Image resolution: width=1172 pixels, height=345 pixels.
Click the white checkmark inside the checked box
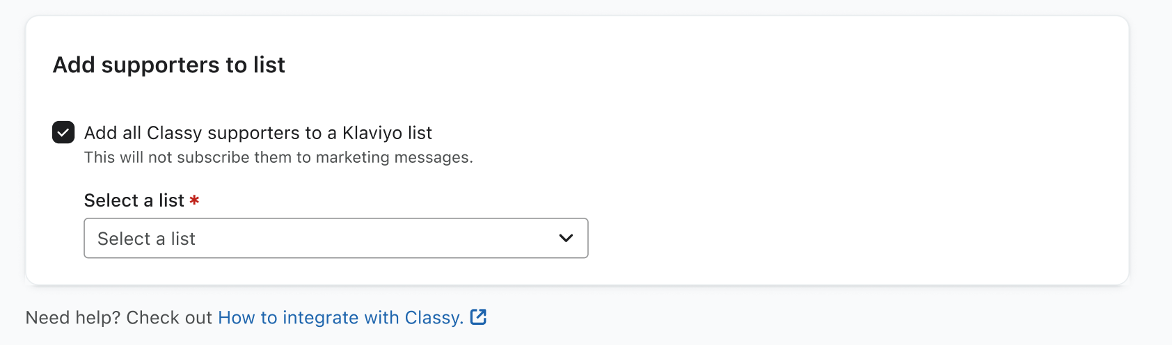click(63, 132)
